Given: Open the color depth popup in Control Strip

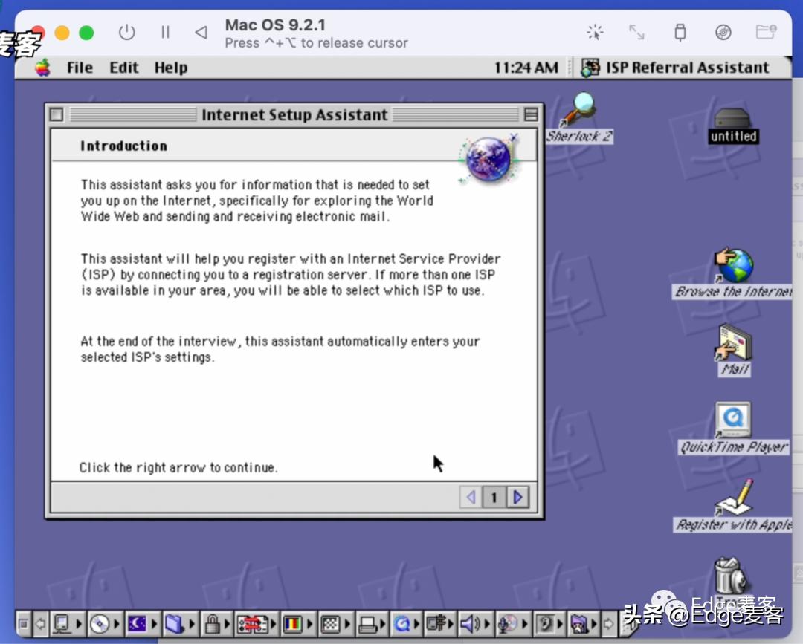Looking at the screenshot, I should coord(291,625).
